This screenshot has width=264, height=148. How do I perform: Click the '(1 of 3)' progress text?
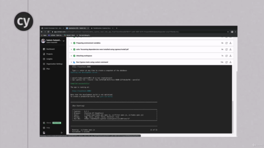tap(154, 130)
